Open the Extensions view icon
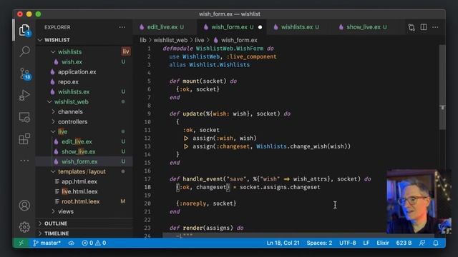The image size is (458, 257). pos(24,138)
